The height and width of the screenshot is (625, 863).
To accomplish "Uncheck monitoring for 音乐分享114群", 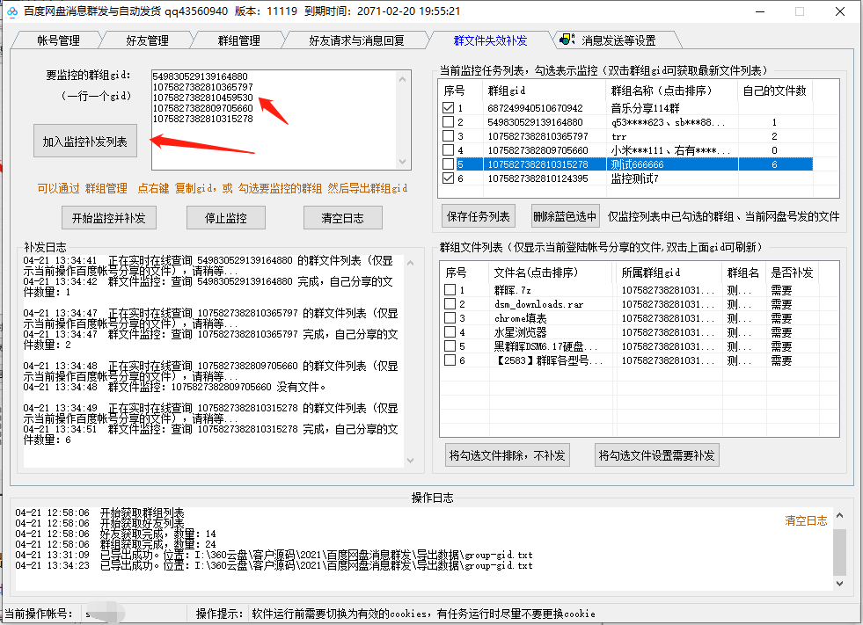I will tap(446, 109).
